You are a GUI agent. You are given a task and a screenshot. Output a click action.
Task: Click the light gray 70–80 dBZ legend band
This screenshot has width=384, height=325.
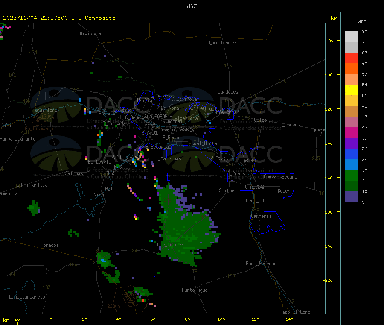[352, 37]
